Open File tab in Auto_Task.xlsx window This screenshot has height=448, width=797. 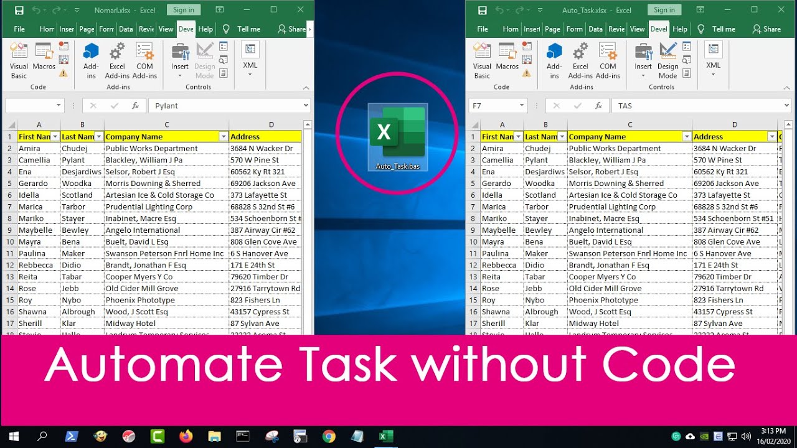[483, 29]
